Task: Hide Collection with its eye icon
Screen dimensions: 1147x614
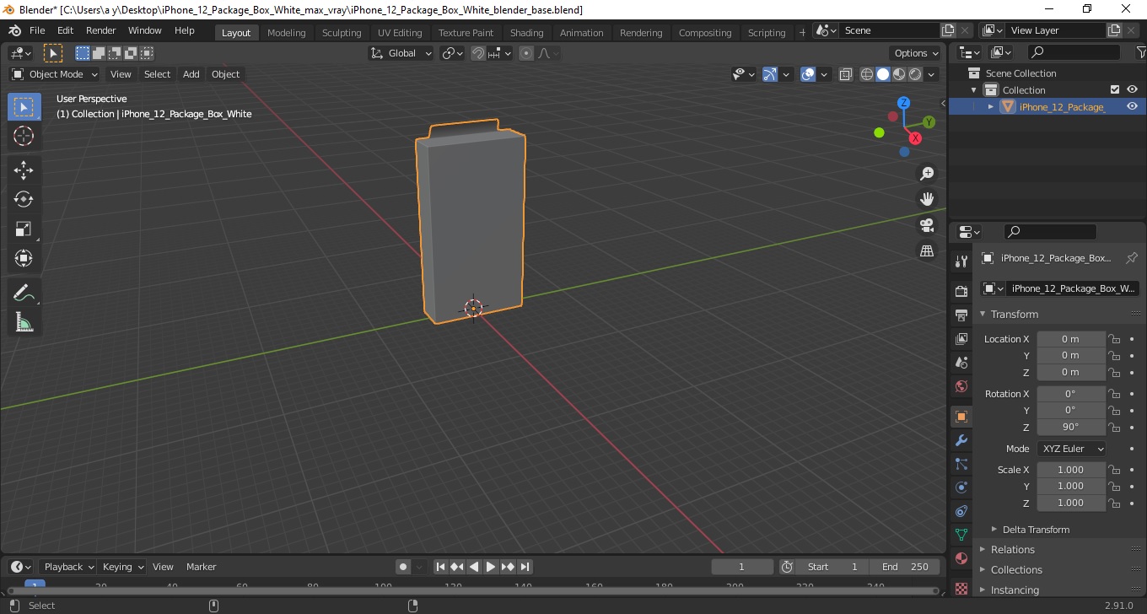Action: [1132, 89]
